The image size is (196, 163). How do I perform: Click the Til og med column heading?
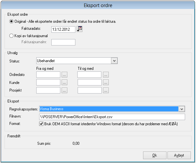pos(86,69)
